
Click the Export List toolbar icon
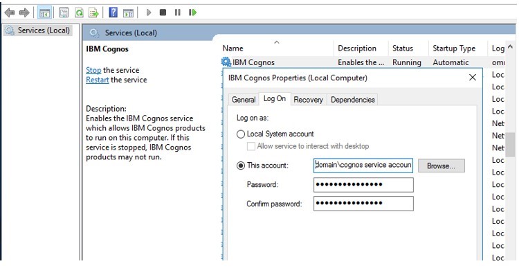[94, 12]
